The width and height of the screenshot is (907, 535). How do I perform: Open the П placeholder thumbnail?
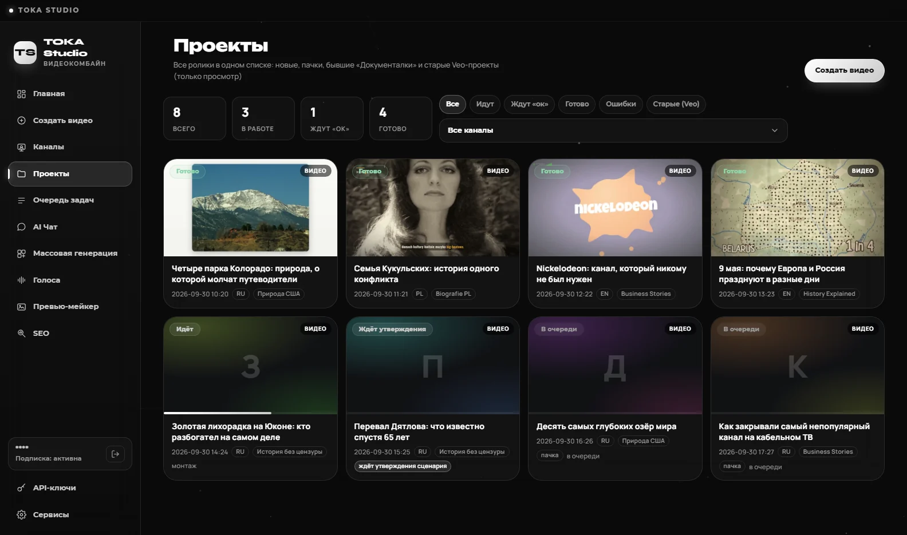point(433,366)
